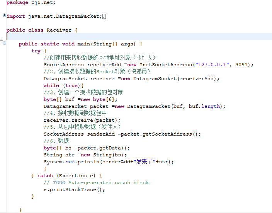
Task: Click 'e.printStackTrace();' line
Action: pyautogui.click(x=74, y=190)
